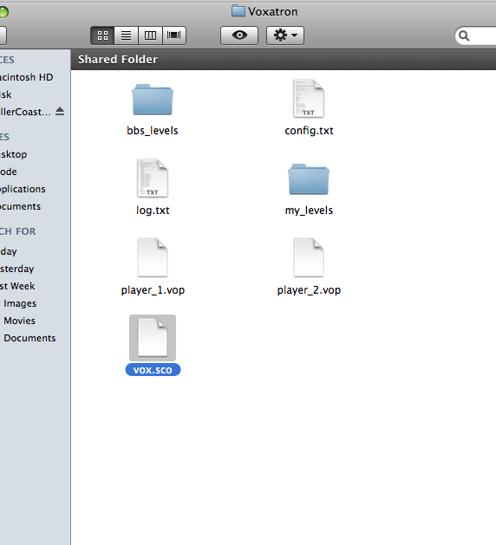Image resolution: width=496 pixels, height=545 pixels.
Task: Open Macintosh HD in sidebar
Action: click(26, 77)
